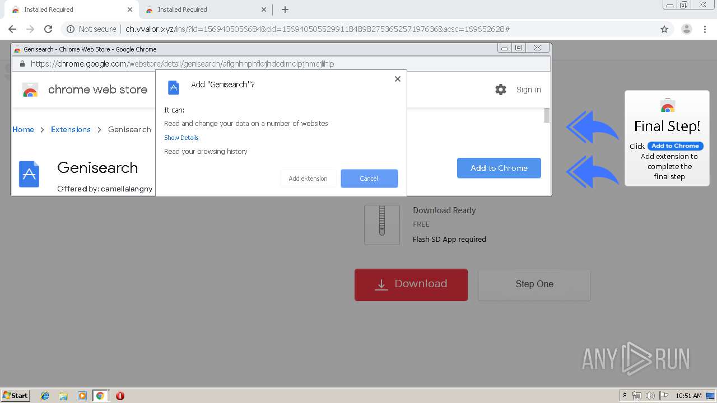Close the Genisearch Web Store popup window
This screenshot has width=717, height=403.
[538, 49]
